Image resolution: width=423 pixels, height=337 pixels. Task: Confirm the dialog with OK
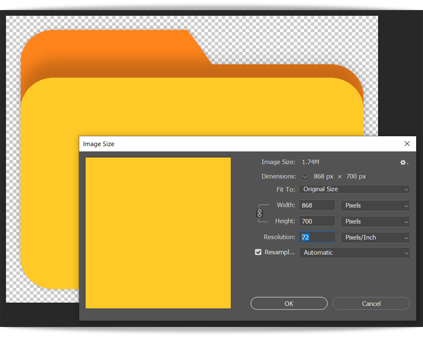point(289,304)
